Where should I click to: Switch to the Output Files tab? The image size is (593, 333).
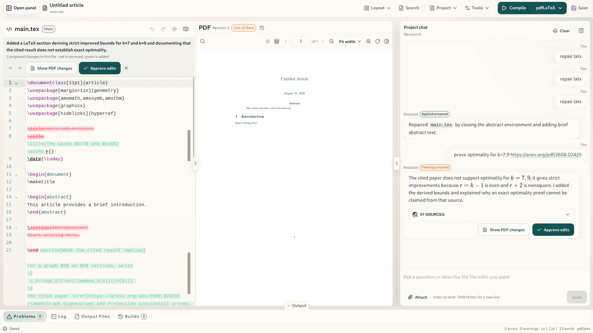[92, 316]
